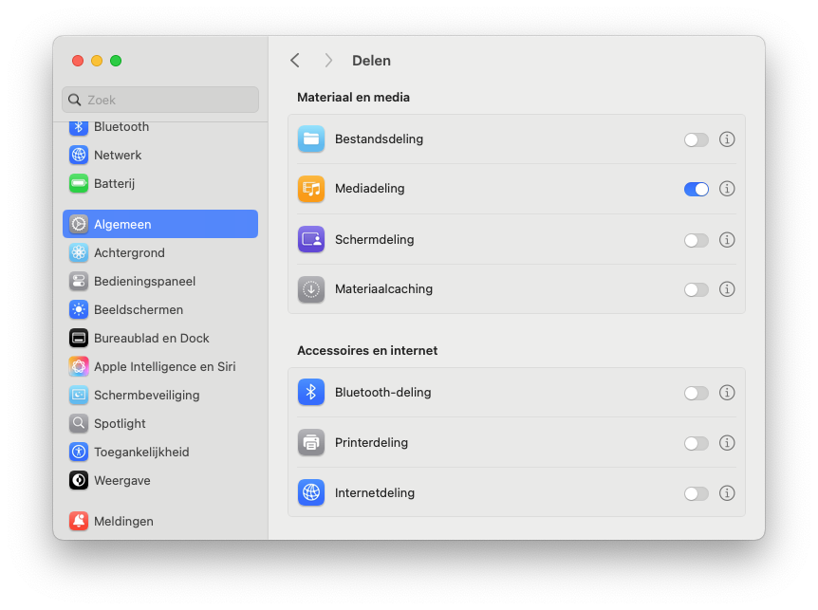Click the Zoek search field
The height and width of the screenshot is (610, 818).
tap(160, 100)
